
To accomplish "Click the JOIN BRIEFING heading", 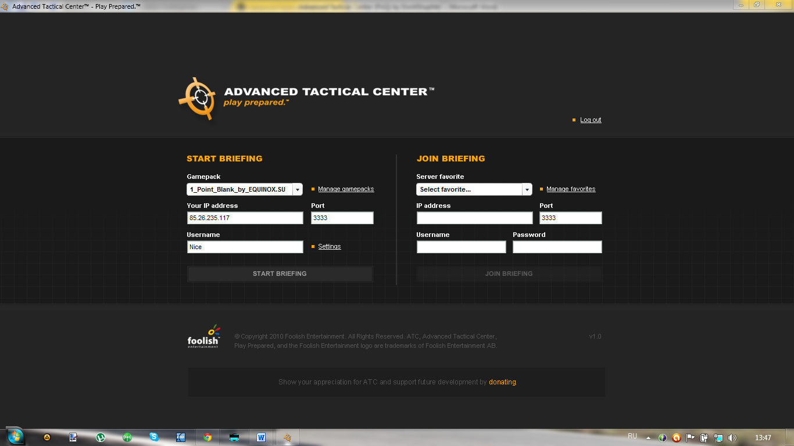I will pos(450,159).
